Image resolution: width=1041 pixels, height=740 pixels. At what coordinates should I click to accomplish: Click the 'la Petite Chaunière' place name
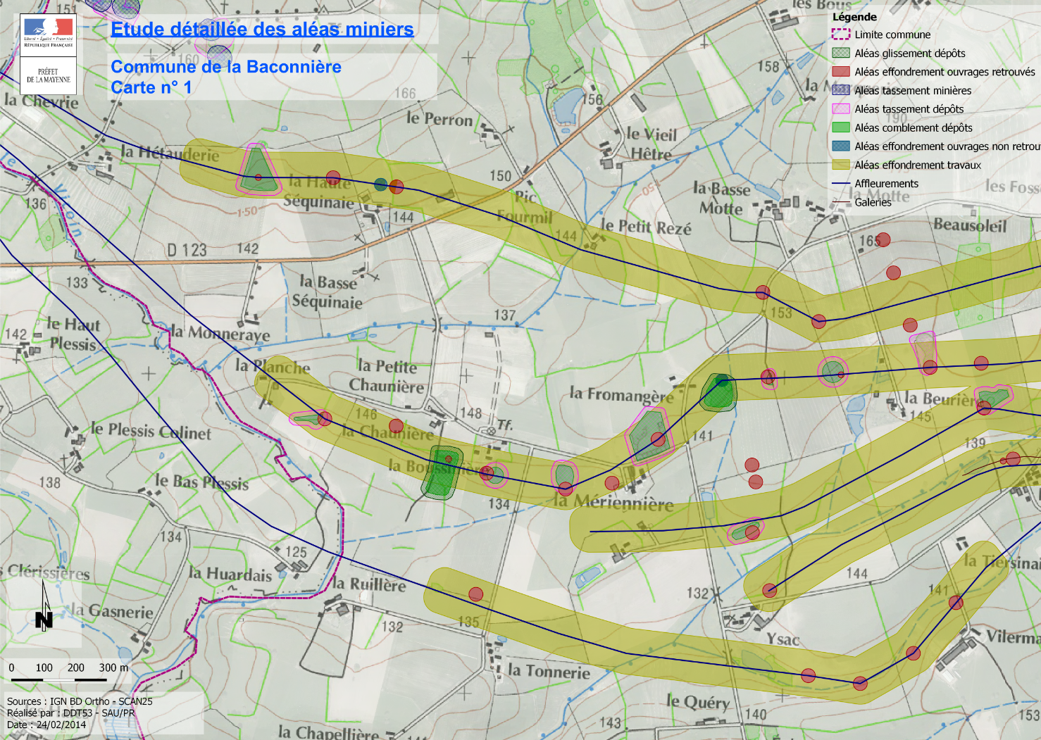[x=387, y=376]
